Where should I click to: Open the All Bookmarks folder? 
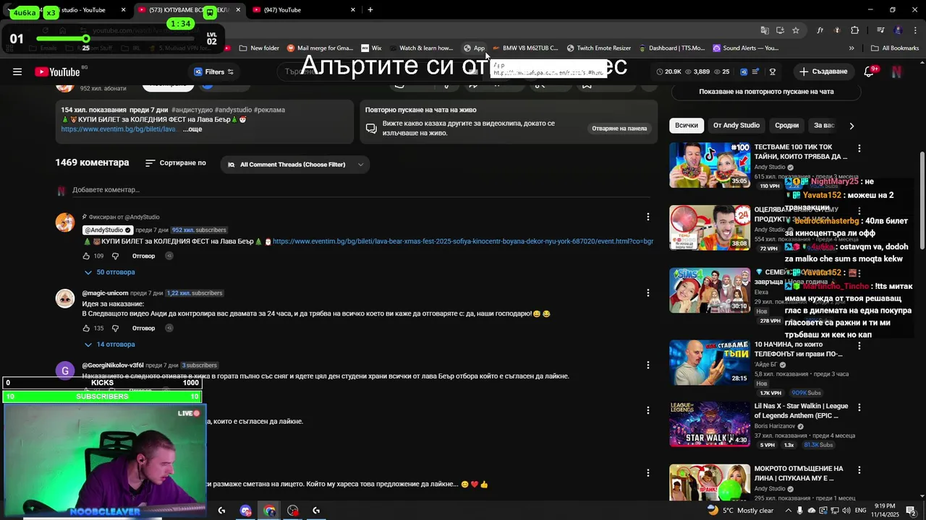[x=895, y=48]
